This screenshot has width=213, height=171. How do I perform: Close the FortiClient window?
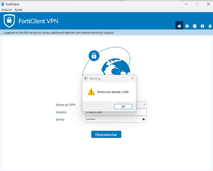click(x=208, y=4)
